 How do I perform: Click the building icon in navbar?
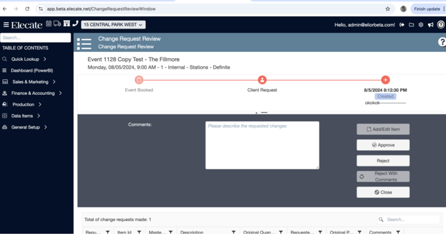[67, 23]
